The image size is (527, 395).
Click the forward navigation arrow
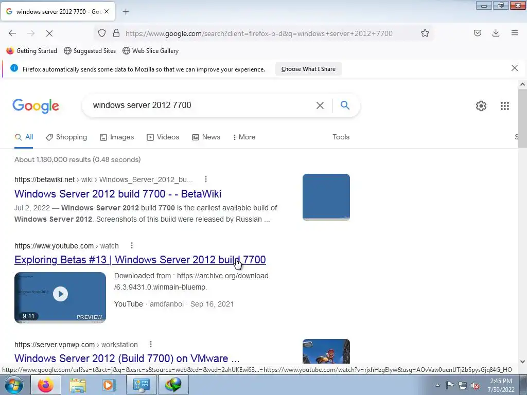31,33
